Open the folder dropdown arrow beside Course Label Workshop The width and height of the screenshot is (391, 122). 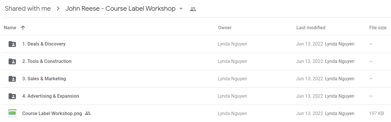pyautogui.click(x=181, y=9)
